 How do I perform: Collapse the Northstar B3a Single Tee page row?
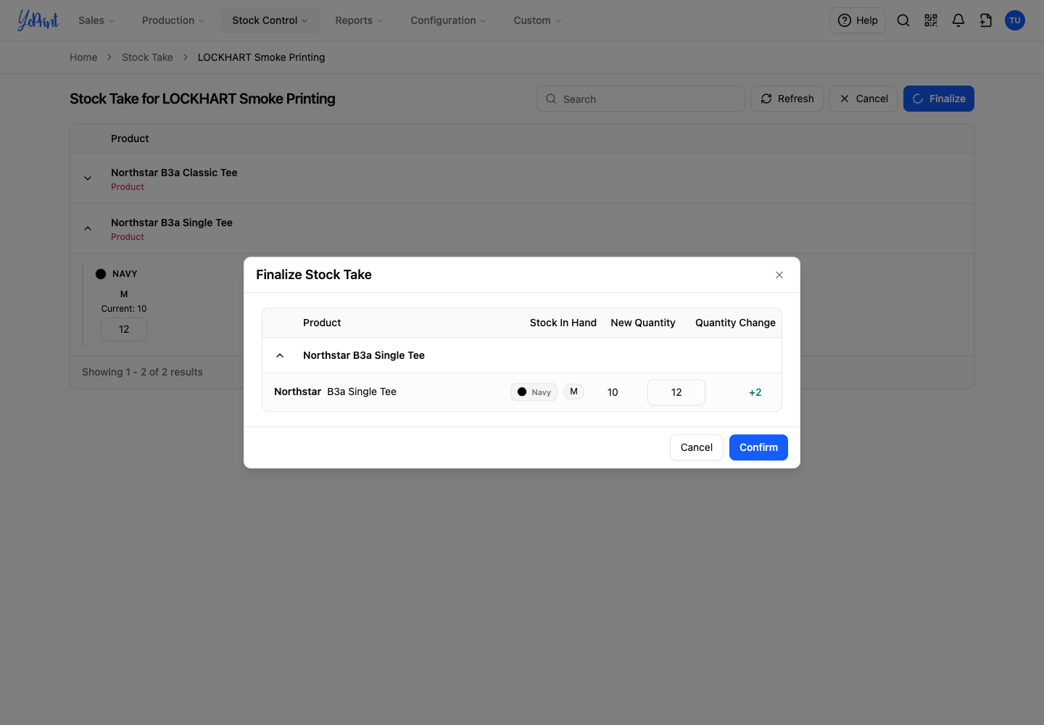pos(88,228)
